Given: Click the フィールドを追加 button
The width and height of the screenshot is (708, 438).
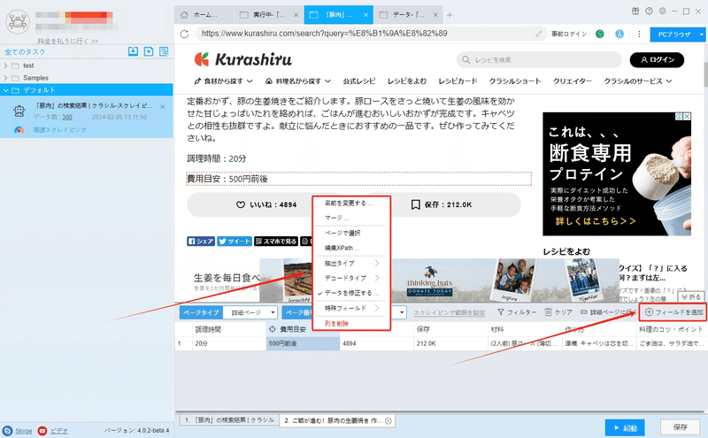Looking at the screenshot, I should pyautogui.click(x=673, y=312).
